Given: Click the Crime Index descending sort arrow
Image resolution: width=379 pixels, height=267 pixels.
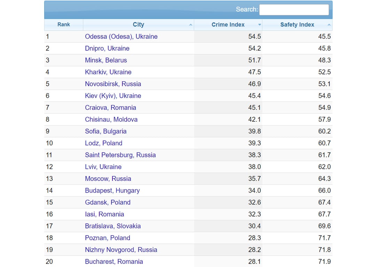Looking at the screenshot, I should point(259,25).
